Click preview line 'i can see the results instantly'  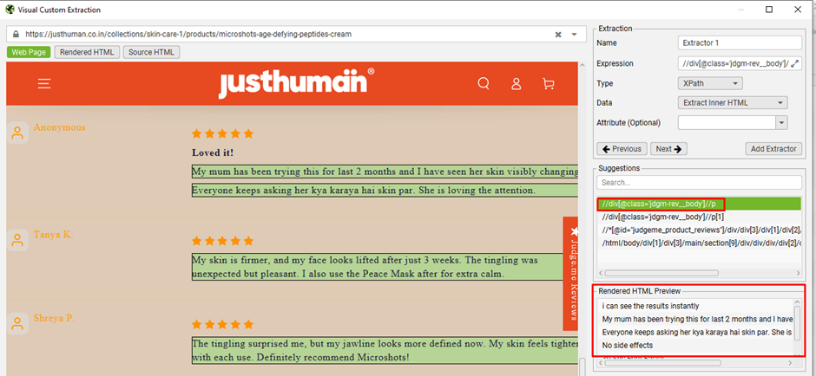pos(650,306)
